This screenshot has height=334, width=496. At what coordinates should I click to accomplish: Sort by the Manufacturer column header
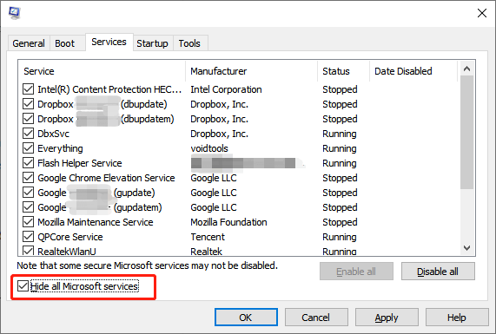pos(252,71)
